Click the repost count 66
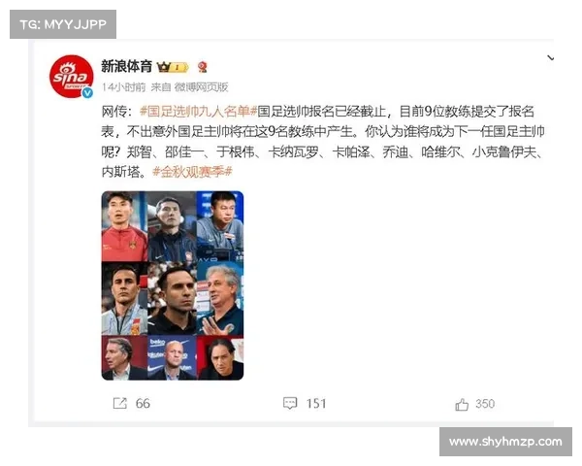The image size is (582, 466). (x=143, y=403)
